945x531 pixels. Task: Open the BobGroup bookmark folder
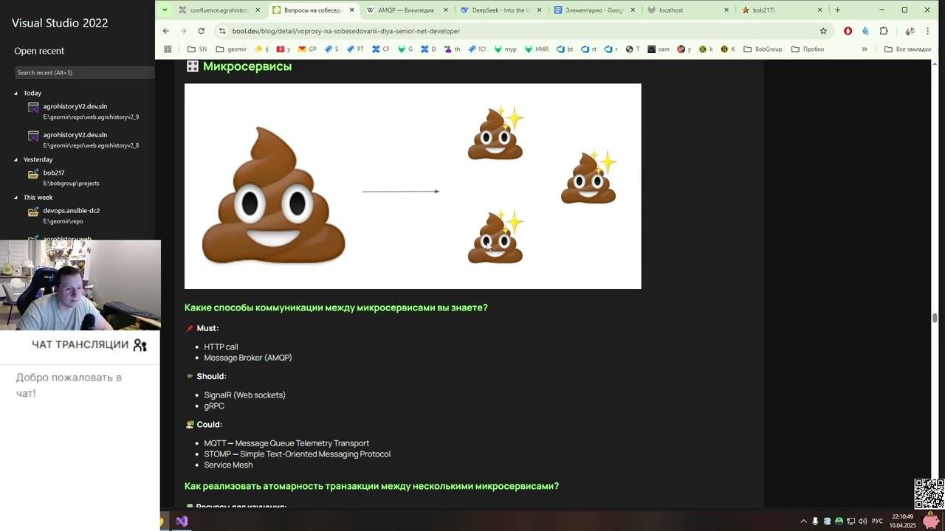[763, 49]
